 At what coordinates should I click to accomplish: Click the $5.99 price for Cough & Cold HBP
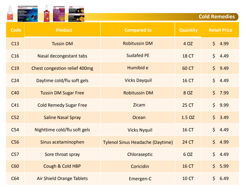tap(220, 166)
